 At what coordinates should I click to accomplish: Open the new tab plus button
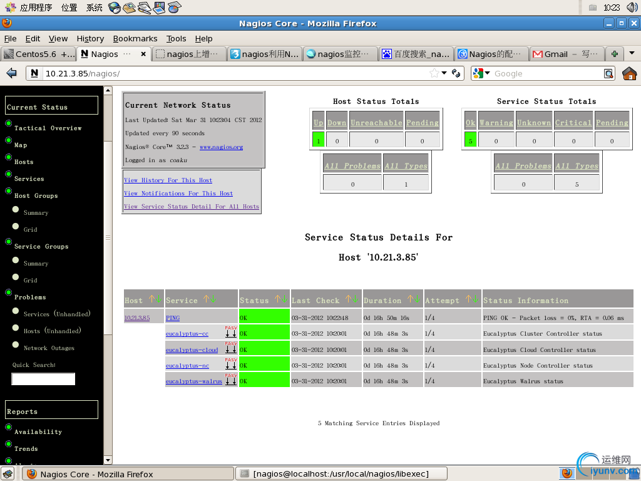pyautogui.click(x=614, y=54)
